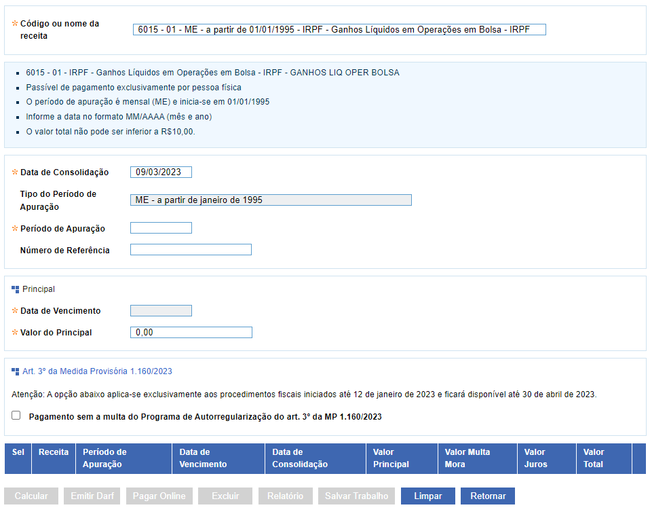650x514 pixels.
Task: Click the Principal section grid icon
Action: click(16, 289)
